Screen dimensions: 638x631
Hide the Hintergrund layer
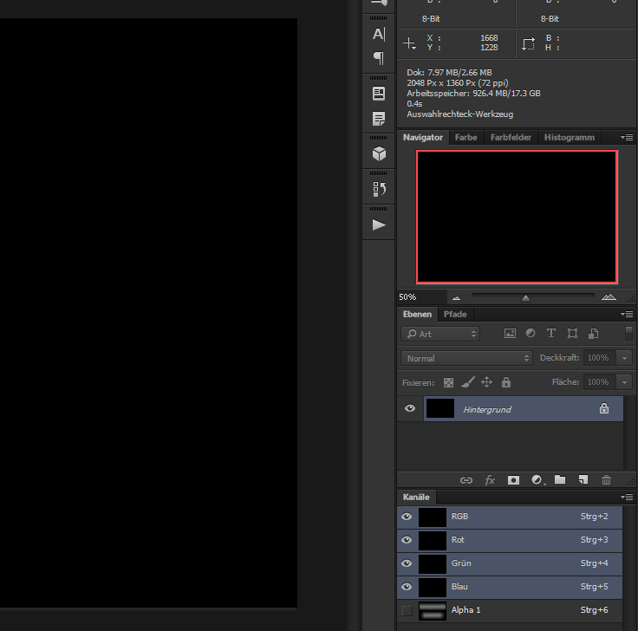(410, 409)
